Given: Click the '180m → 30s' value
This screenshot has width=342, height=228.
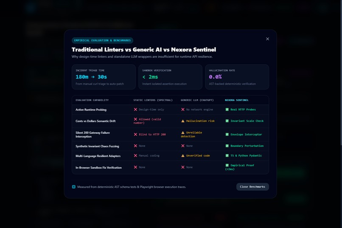Looking at the screenshot, I should pos(91,77).
